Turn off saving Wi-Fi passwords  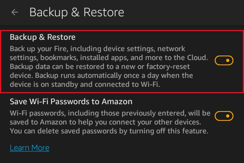(224, 116)
